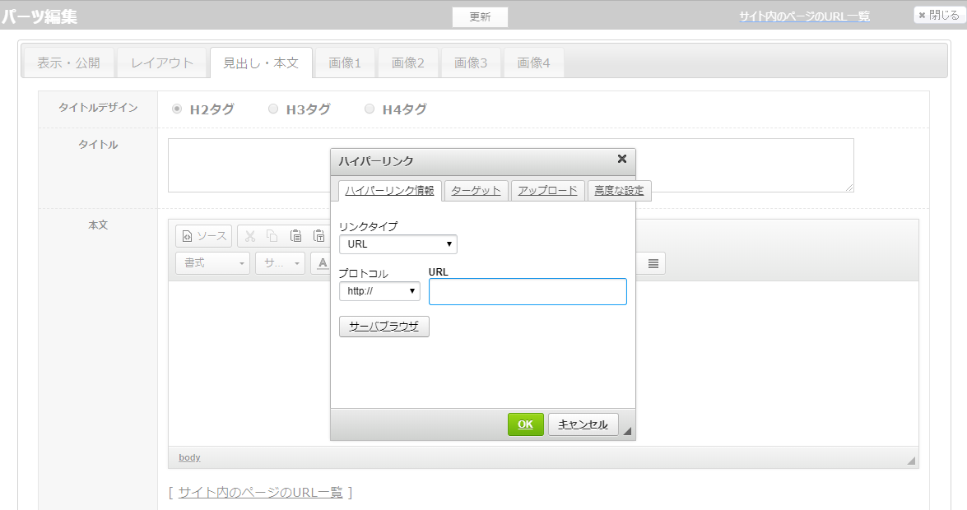
Task: Click the paste as plain text icon
Action: click(x=318, y=236)
